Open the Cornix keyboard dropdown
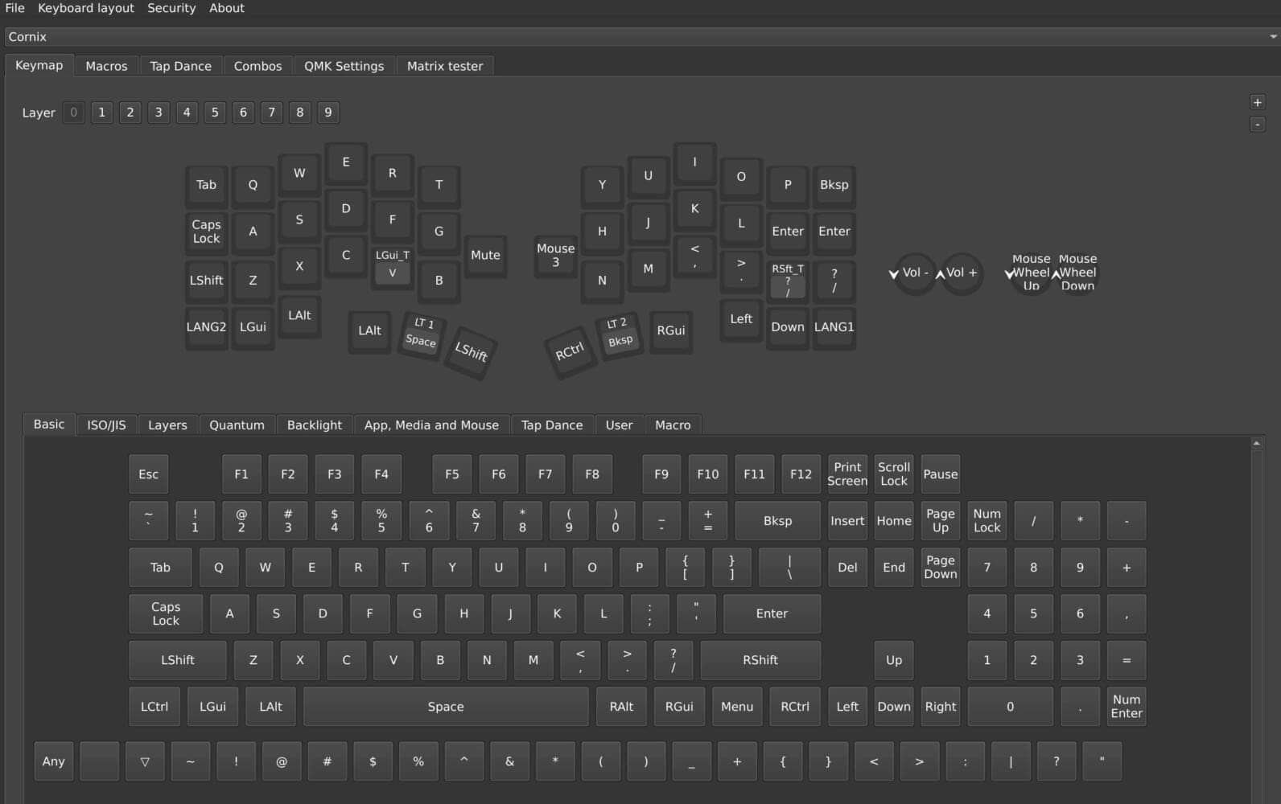Viewport: 1281px width, 804px height. 640,37
